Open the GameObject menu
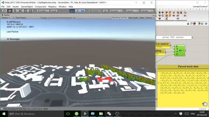 27,6
